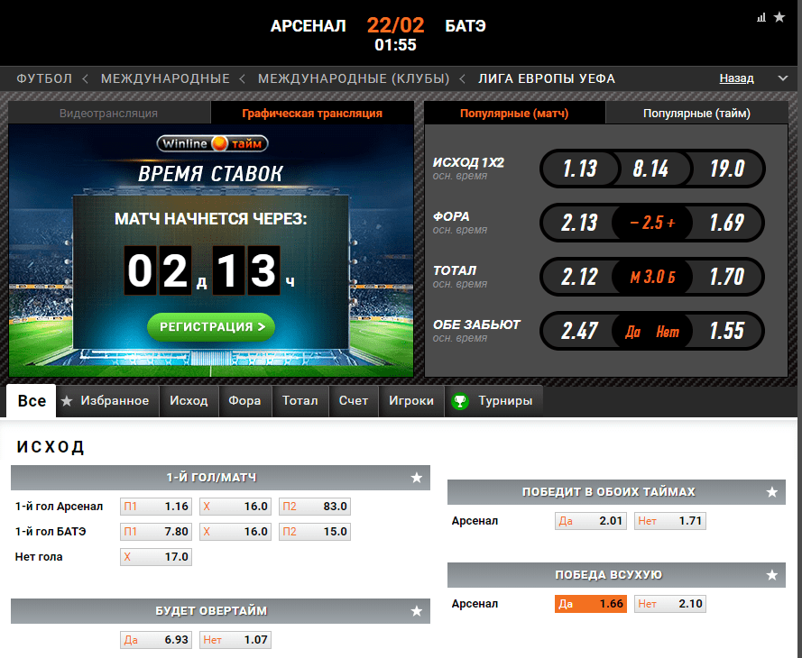Bet on Arsenal win at 1.13

(x=580, y=169)
